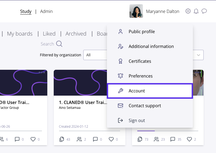
Task: Select Additional information menu item
Action: tap(150, 46)
